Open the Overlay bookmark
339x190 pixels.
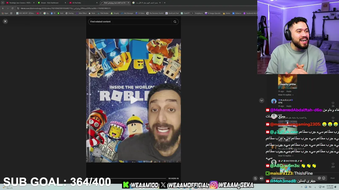69,13
